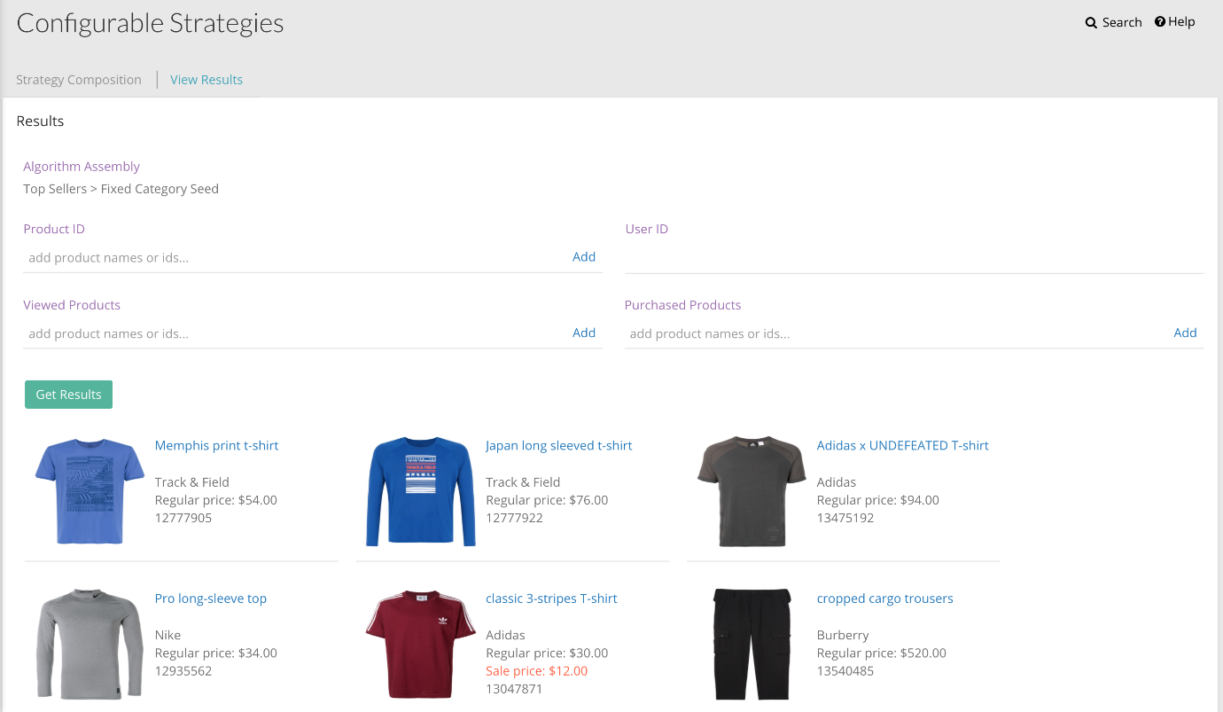
Task: Open the Japan long sleeved t-shirt link
Action: 559,446
